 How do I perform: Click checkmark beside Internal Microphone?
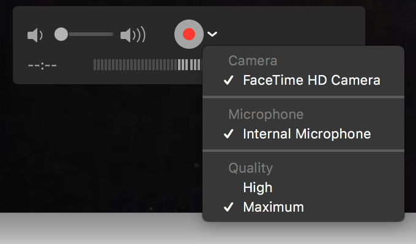point(228,134)
